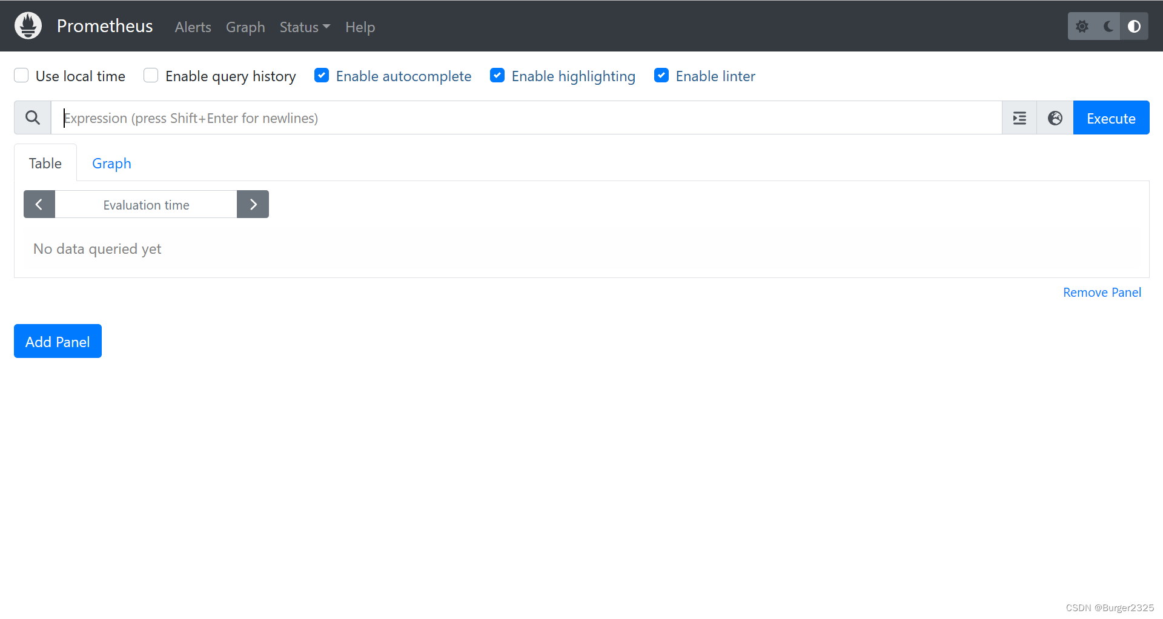
Task: Click the Prometheus flame logo icon
Action: [28, 26]
